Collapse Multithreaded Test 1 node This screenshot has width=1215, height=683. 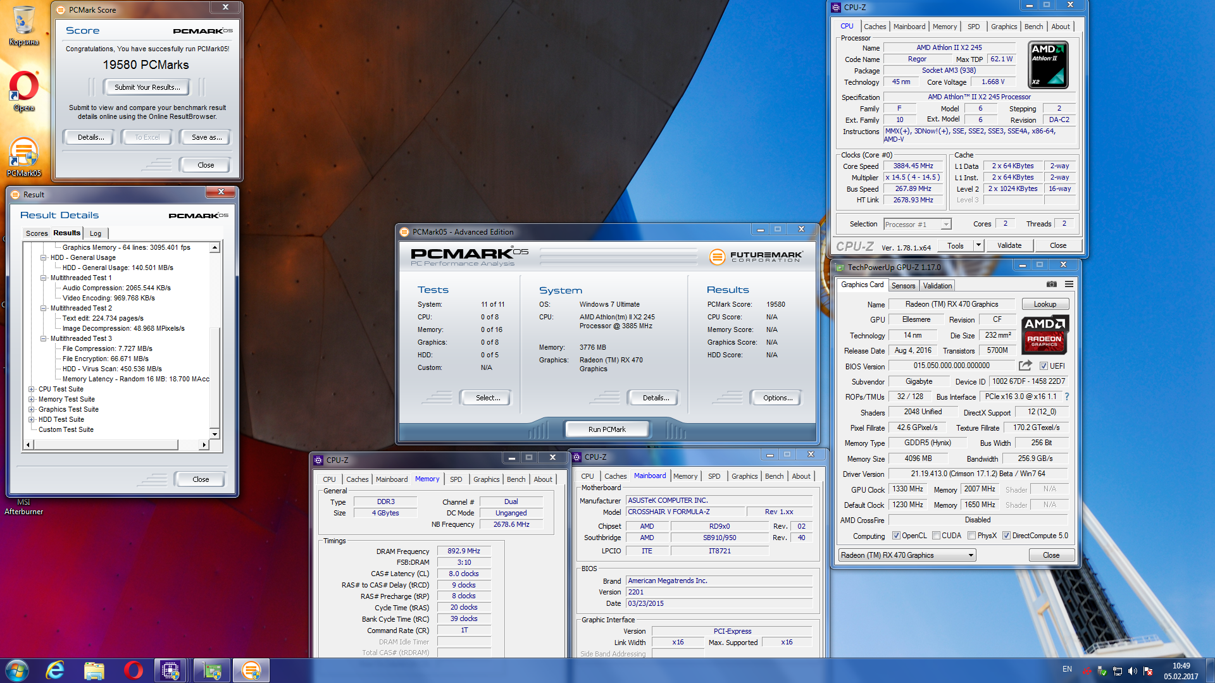pos(44,278)
